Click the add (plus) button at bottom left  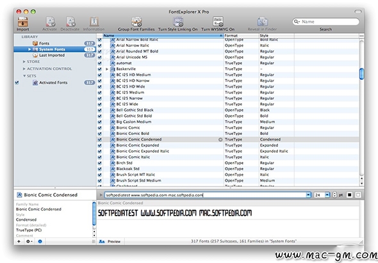pos(19,241)
